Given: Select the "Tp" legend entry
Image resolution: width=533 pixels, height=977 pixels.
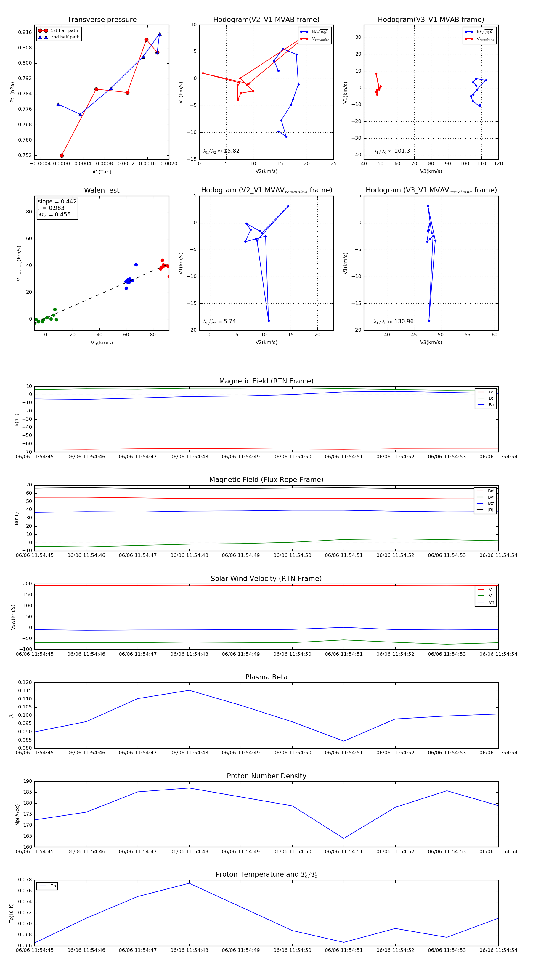Looking at the screenshot, I should (x=47, y=886).
